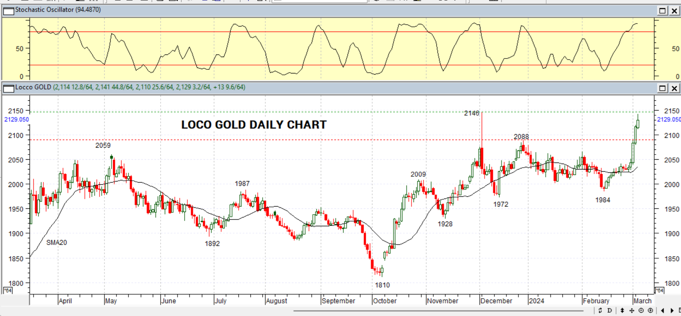681x316 pixels.
Task: Select the SMA20 text label
Action: point(57,243)
